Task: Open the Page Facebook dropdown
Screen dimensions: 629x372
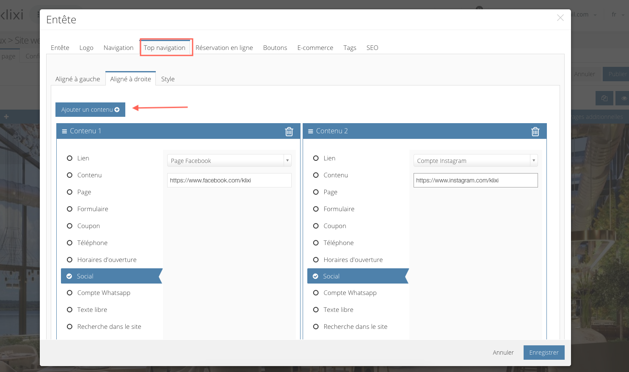Action: pos(229,160)
